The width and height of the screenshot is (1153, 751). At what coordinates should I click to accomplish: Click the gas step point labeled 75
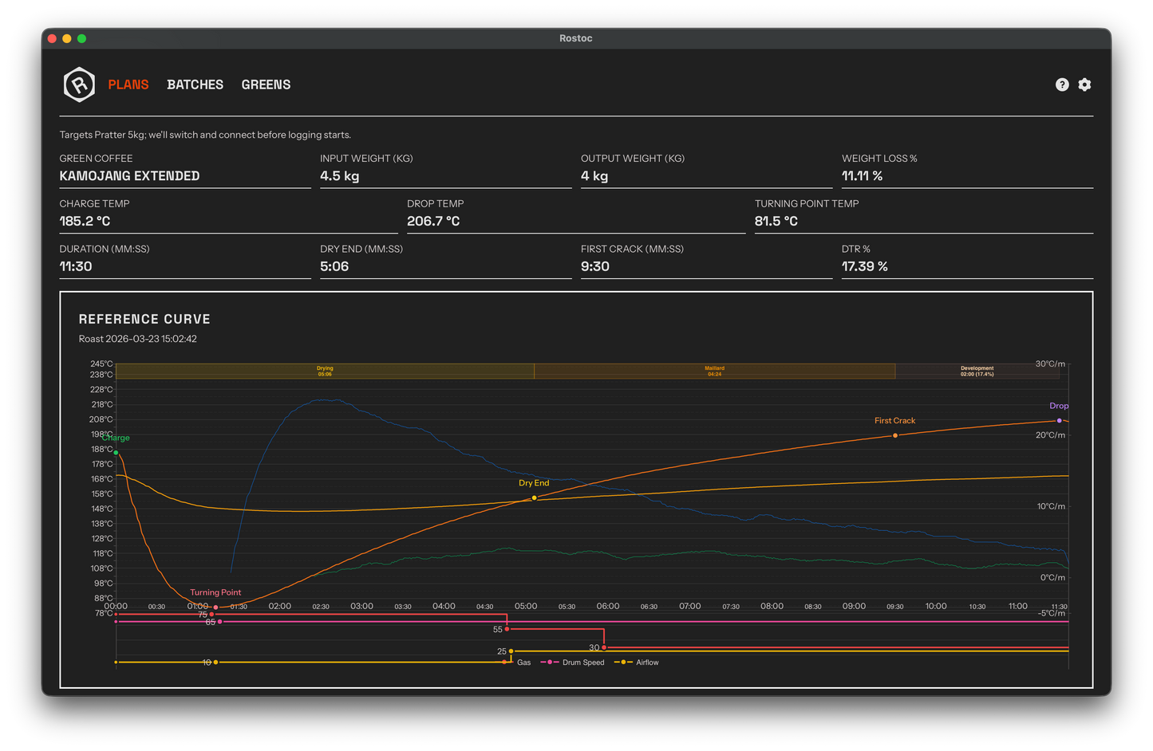tap(211, 615)
